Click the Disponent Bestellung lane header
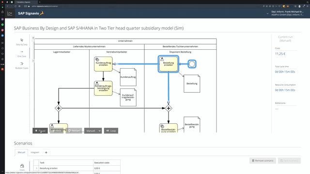Screen dimensions: 310x174 point(180,52)
